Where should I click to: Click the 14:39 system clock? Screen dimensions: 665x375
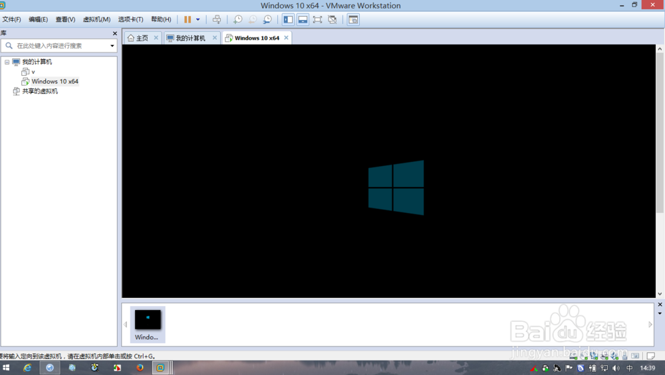pos(648,368)
